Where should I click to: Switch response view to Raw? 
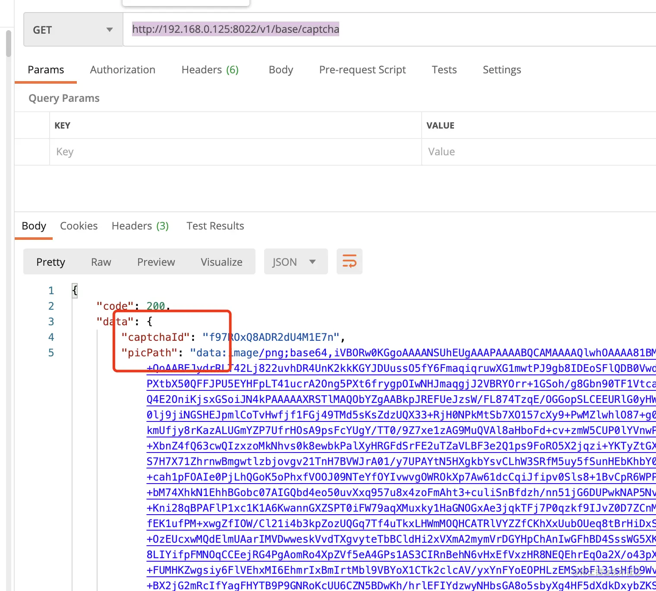pos(101,262)
